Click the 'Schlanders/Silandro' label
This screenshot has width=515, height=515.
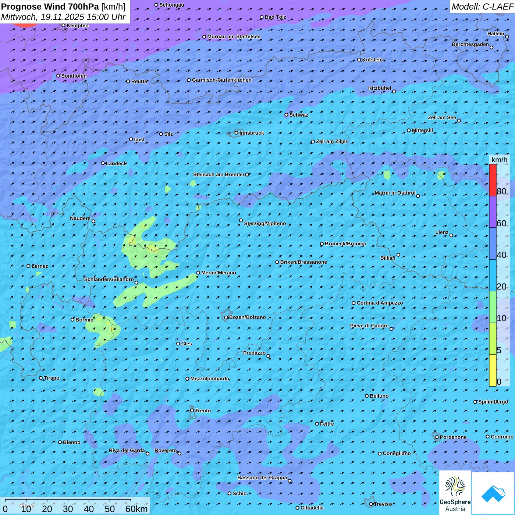tap(109, 279)
